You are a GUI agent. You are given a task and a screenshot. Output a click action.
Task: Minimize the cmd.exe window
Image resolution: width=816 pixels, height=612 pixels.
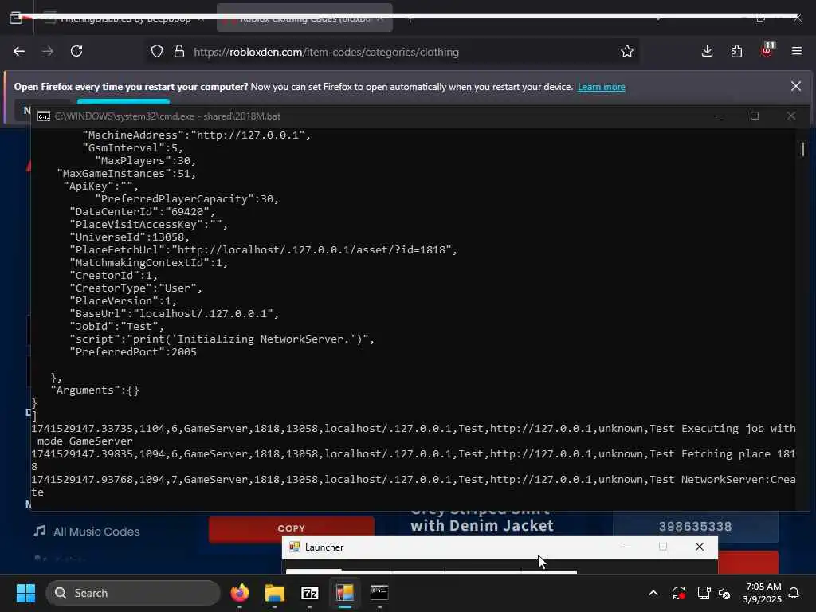click(719, 116)
